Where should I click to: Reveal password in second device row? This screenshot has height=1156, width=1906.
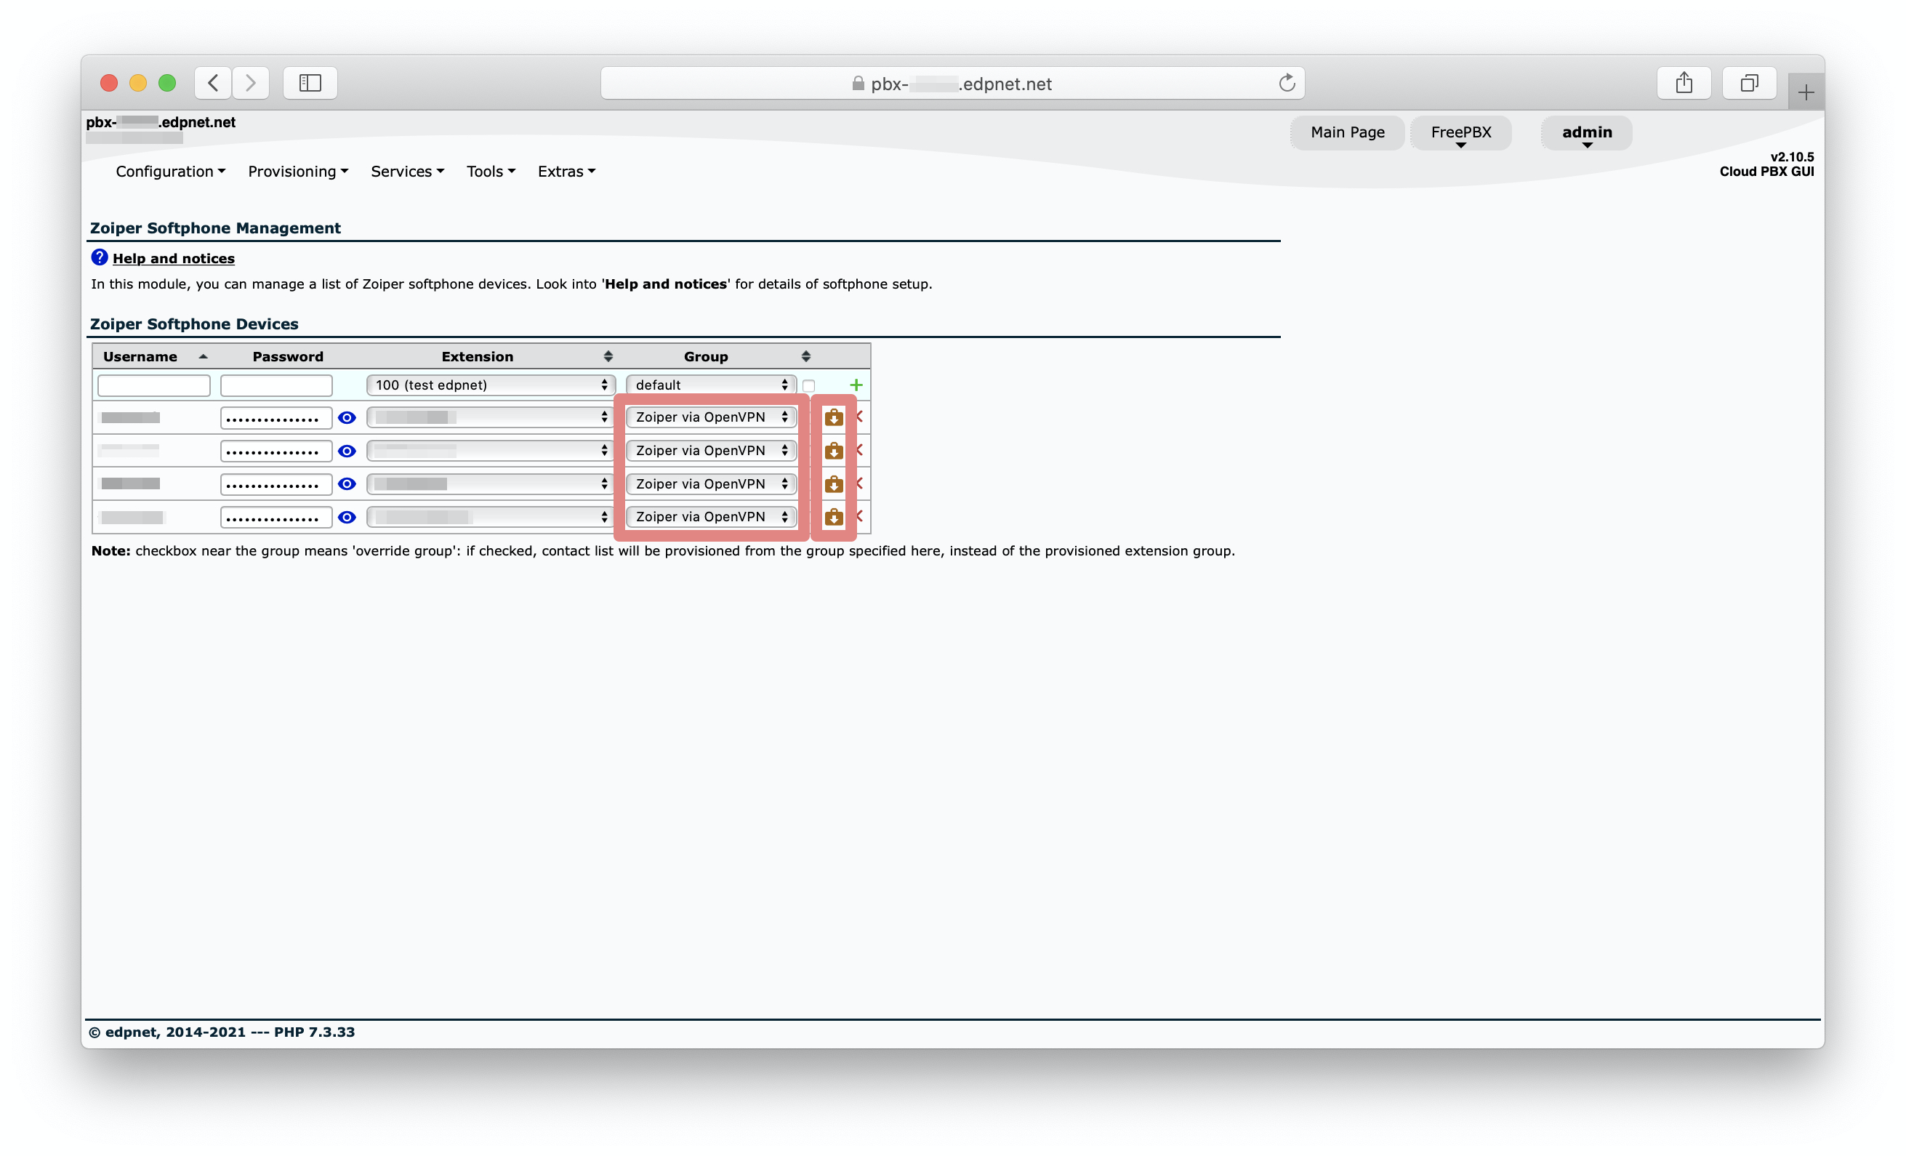(347, 451)
